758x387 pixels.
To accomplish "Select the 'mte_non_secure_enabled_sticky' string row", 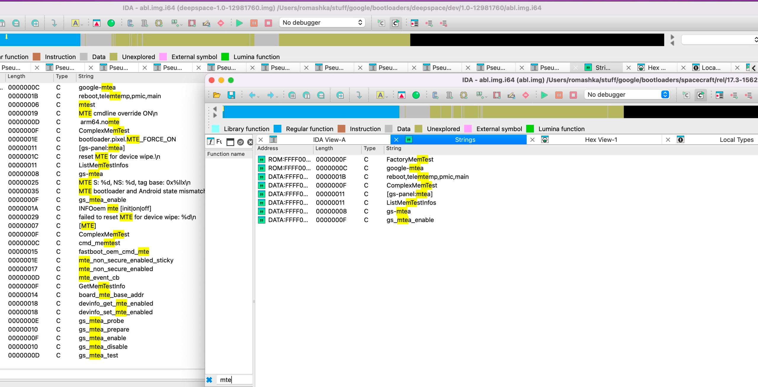I will coord(102,260).
